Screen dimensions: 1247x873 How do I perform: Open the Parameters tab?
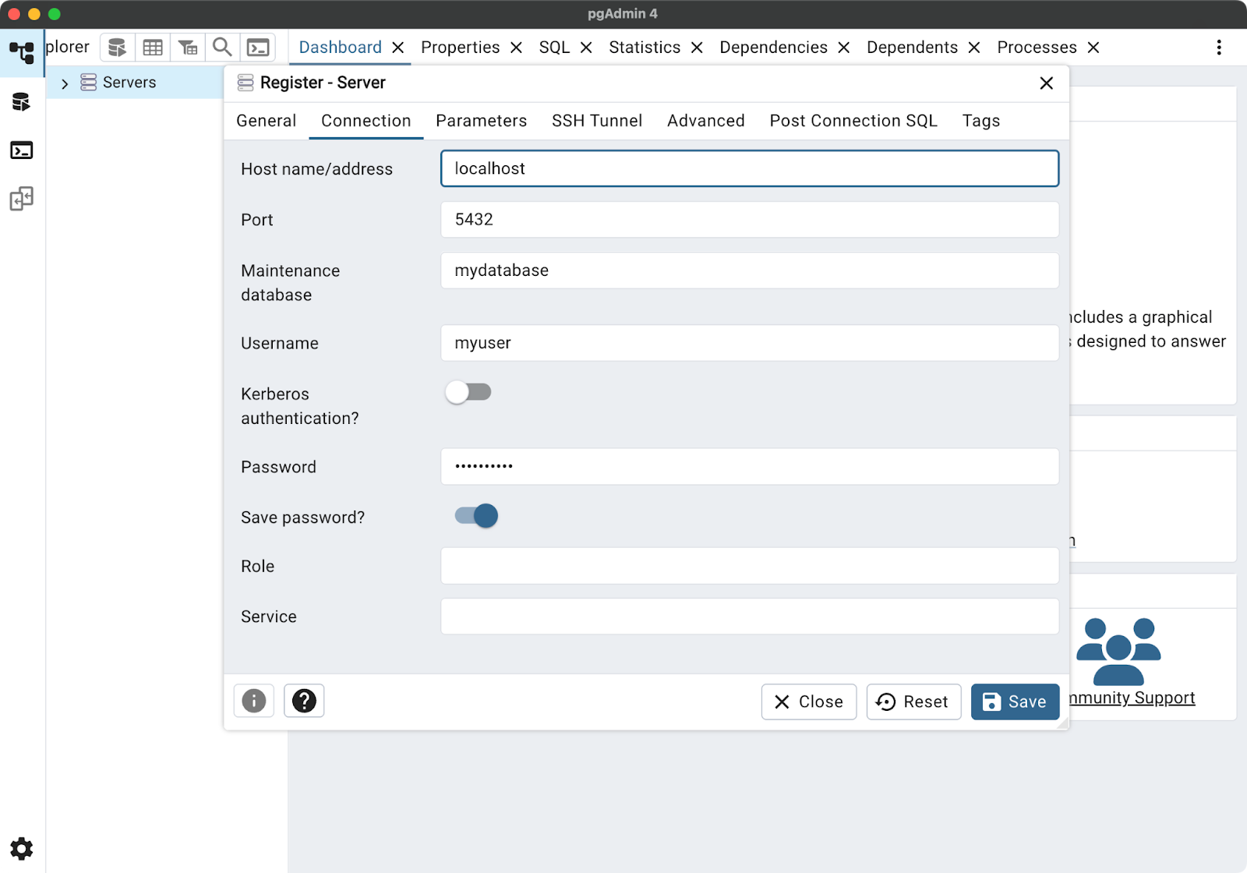481,121
